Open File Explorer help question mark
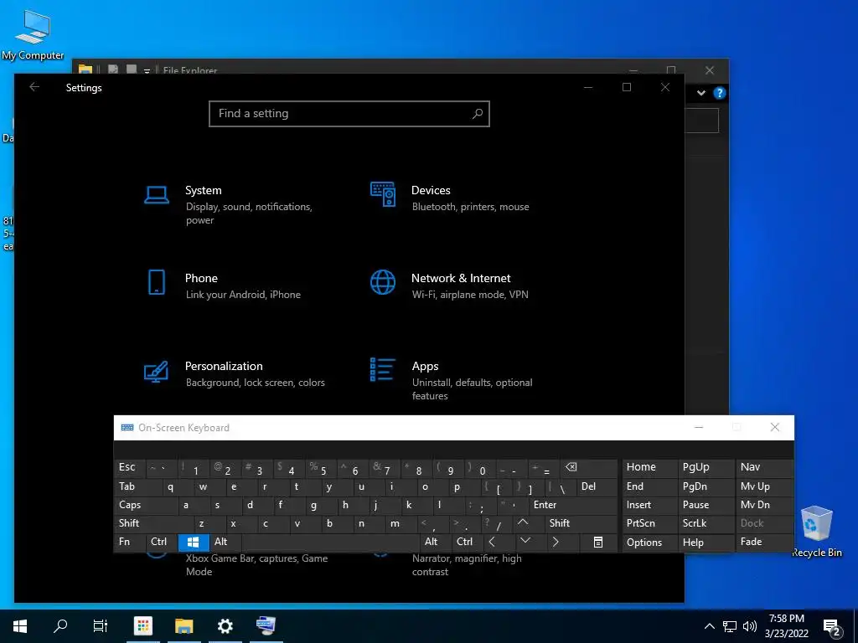Viewport: 858px width, 643px height. click(719, 93)
